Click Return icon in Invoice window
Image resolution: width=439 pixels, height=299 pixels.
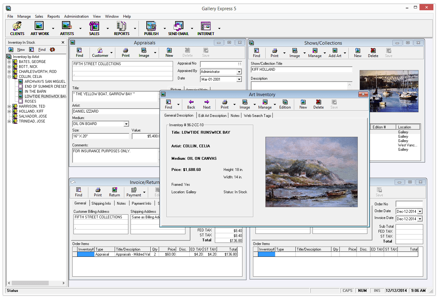(x=114, y=192)
